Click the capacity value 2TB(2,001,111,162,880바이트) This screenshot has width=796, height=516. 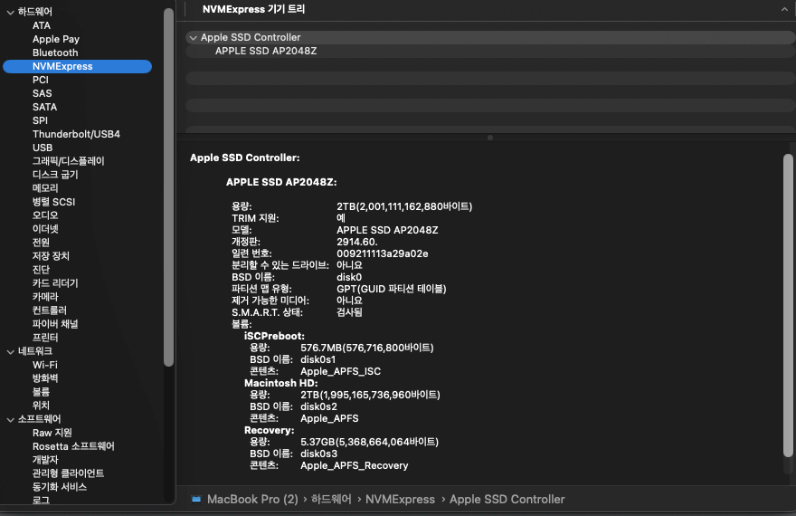point(404,206)
